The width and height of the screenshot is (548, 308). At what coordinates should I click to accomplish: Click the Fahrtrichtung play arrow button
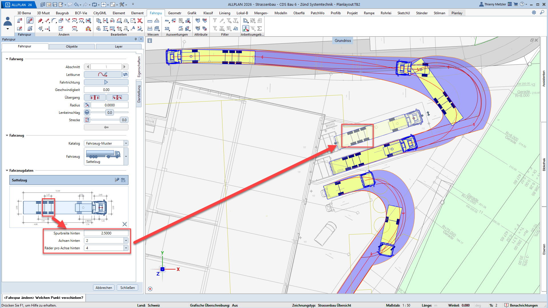click(106, 82)
